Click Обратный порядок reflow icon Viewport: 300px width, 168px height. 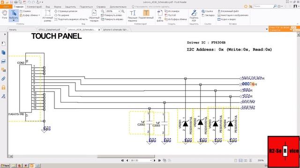(x=94, y=16)
